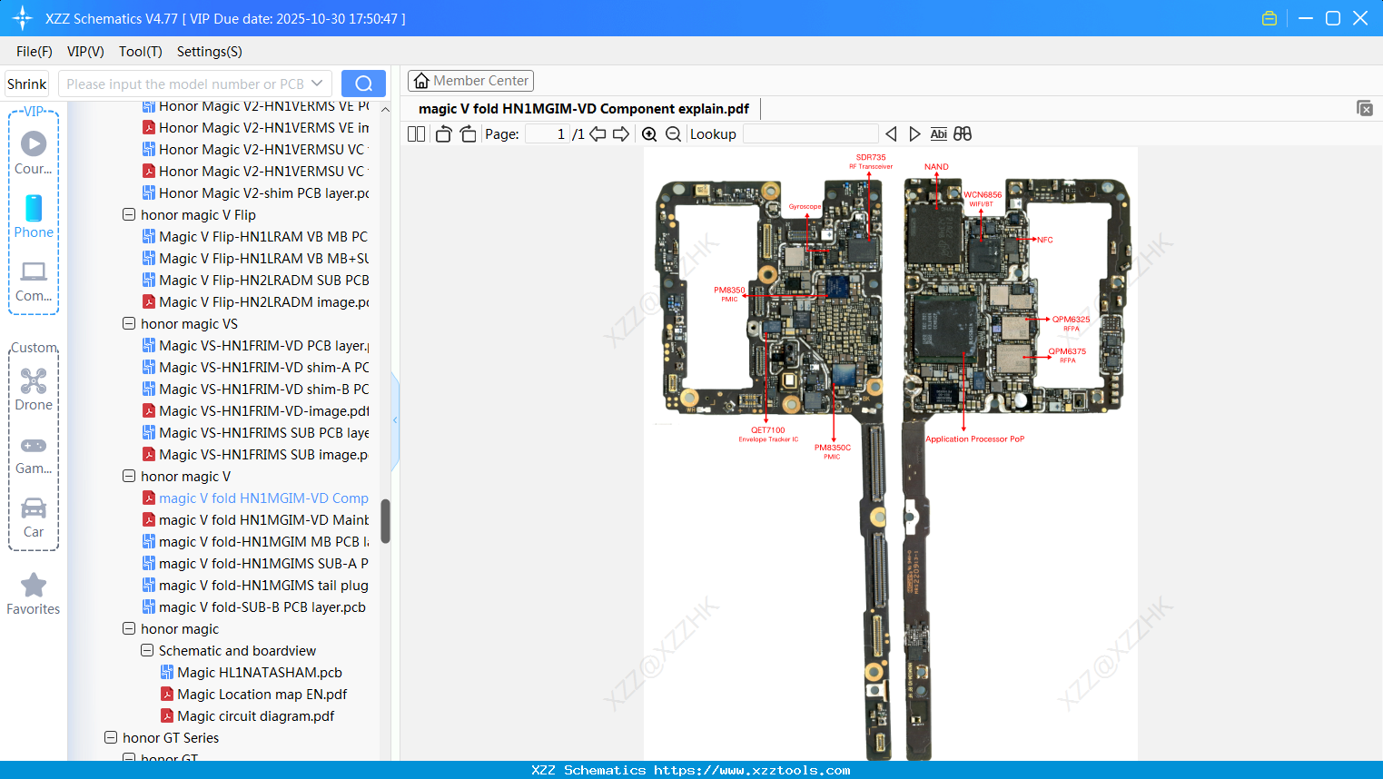Close the open PDF document panel icon
The width and height of the screenshot is (1383, 779).
(x=1365, y=108)
